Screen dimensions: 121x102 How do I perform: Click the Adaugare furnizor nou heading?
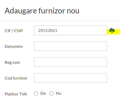[42, 11]
